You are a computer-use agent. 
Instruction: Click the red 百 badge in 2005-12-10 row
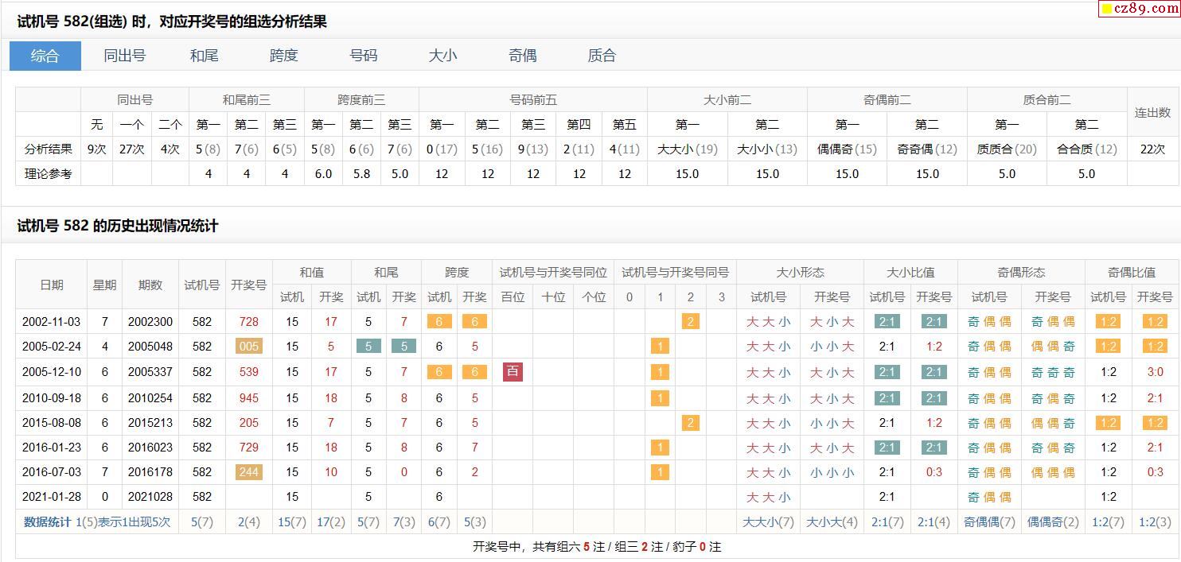tap(513, 371)
